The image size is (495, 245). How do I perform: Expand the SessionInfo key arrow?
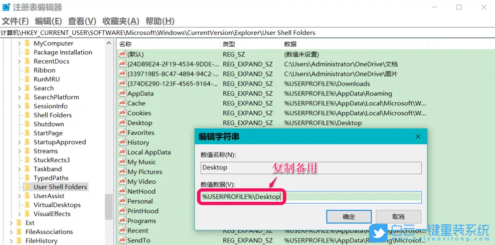(19, 106)
